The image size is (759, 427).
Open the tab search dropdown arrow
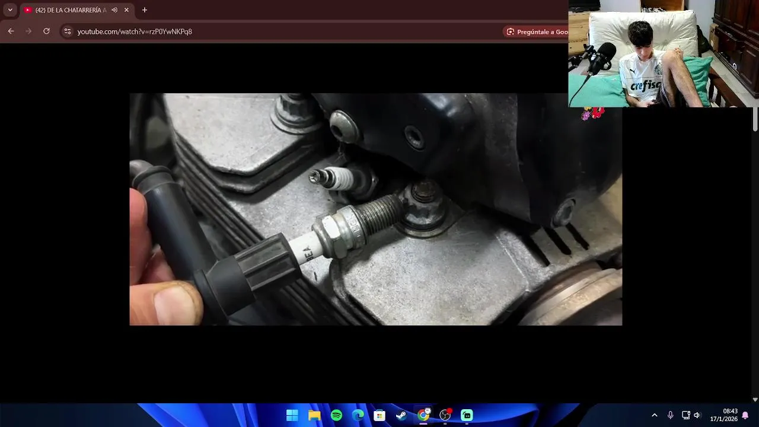click(10, 10)
